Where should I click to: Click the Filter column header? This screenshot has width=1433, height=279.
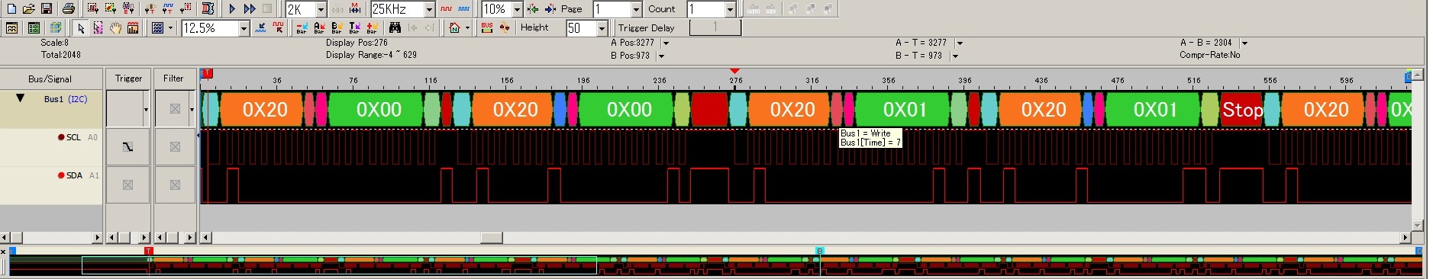coord(174,79)
